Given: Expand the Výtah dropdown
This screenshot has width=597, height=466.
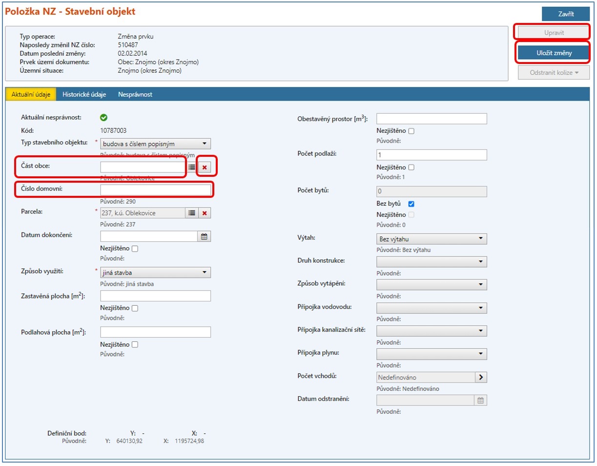Looking at the screenshot, I should pyautogui.click(x=432, y=239).
